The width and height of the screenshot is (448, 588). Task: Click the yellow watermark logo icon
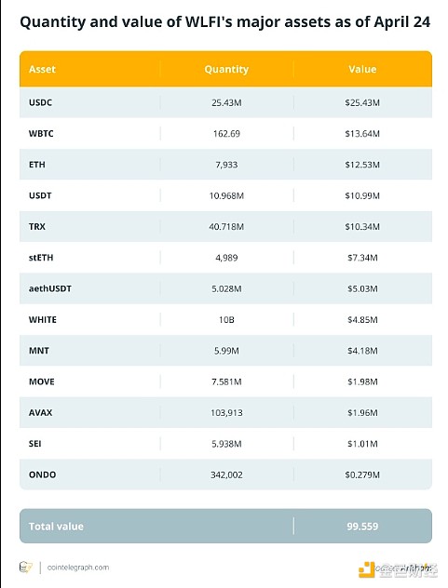367,570
